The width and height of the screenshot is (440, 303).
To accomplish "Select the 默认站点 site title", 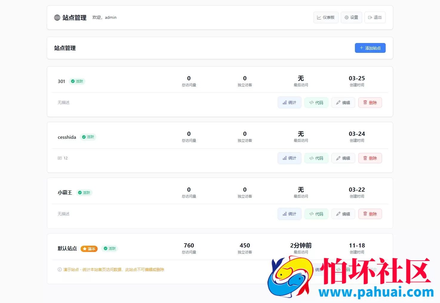I will pos(67,248).
